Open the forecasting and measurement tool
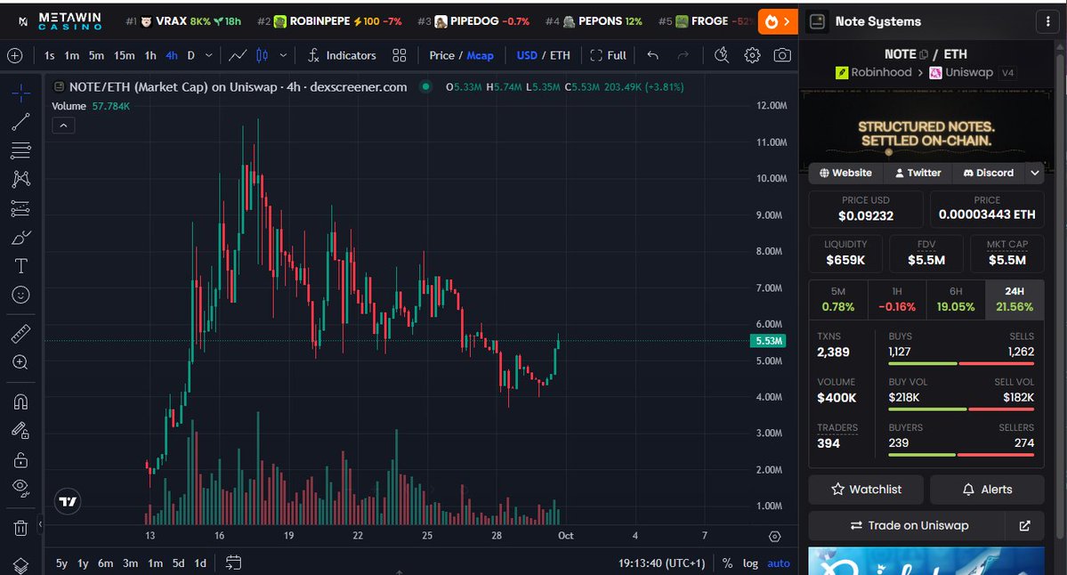This screenshot has height=575, width=1067. 20,208
